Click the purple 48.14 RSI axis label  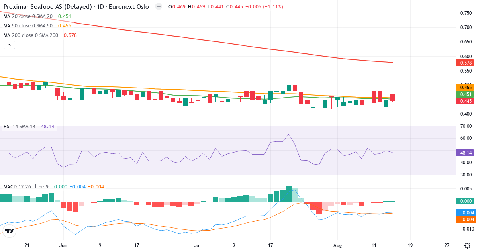click(465, 153)
